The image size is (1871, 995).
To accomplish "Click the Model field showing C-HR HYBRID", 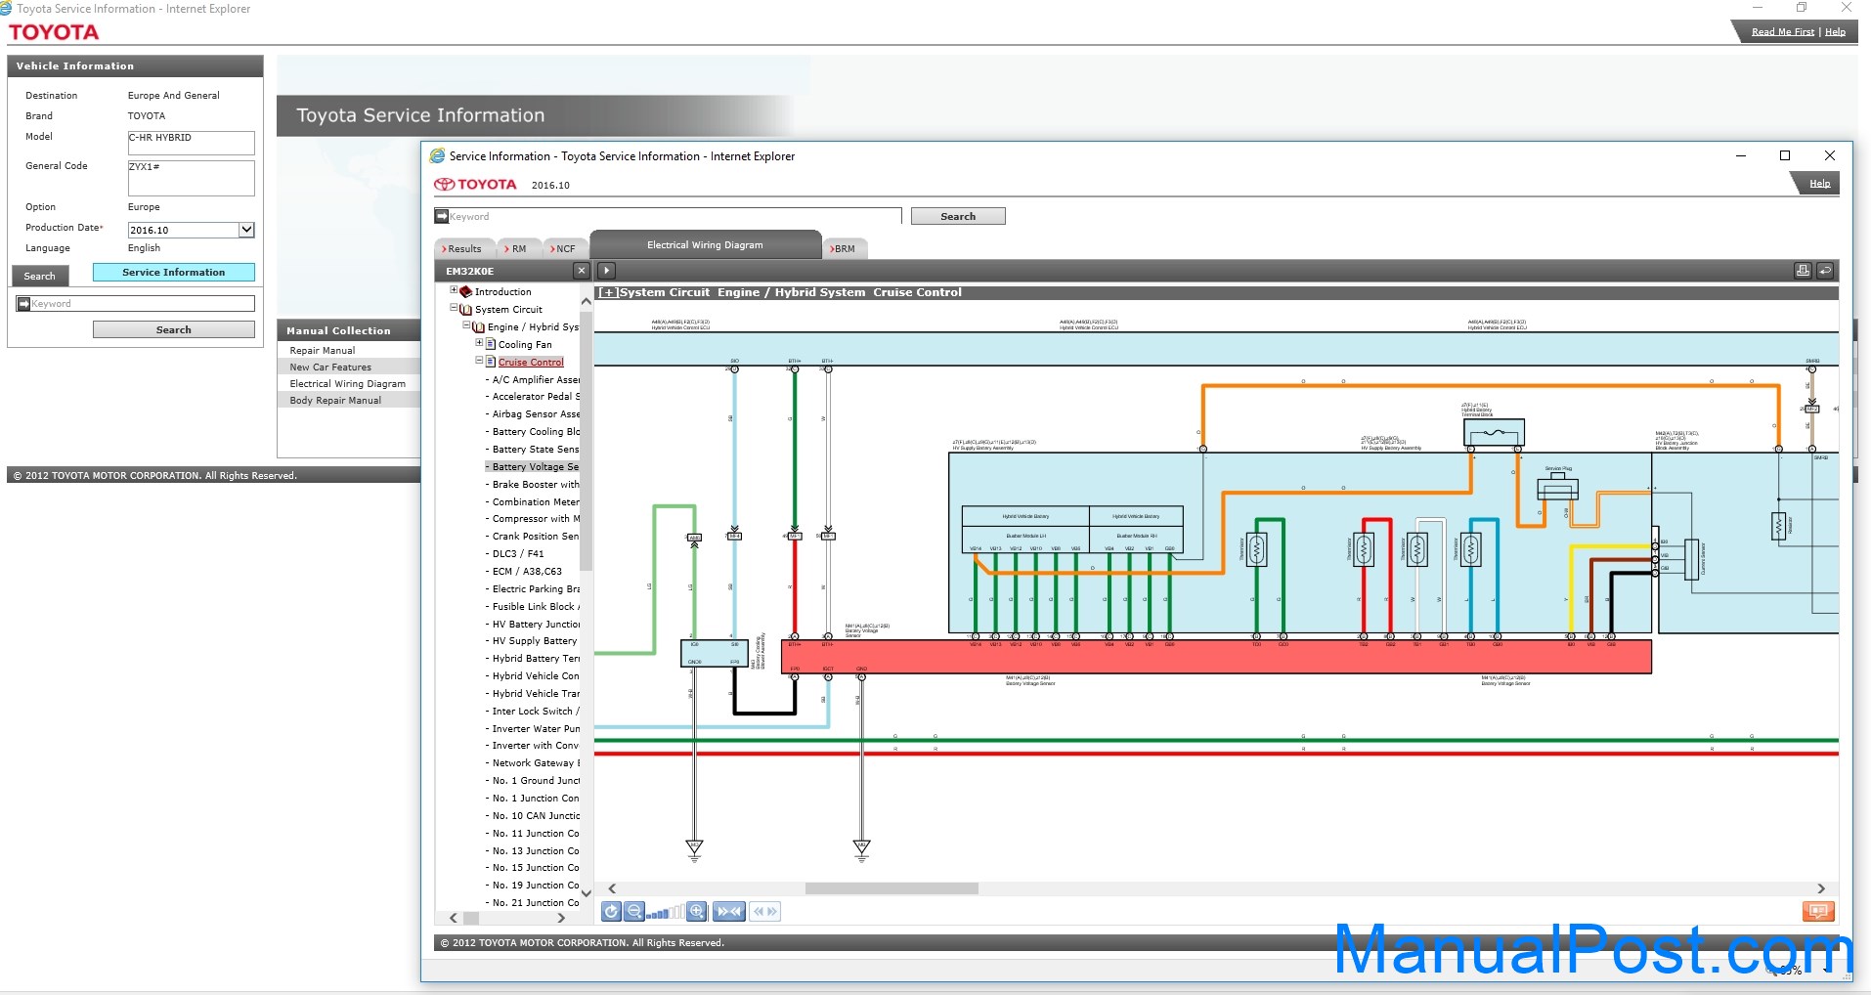I will (x=191, y=143).
